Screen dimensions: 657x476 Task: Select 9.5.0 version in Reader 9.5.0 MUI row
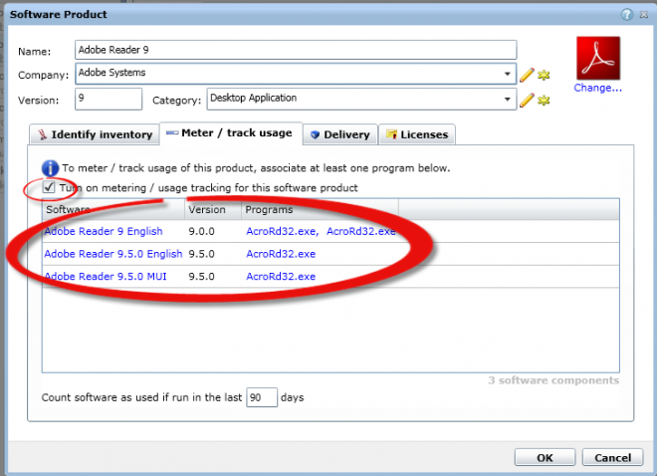point(201,277)
